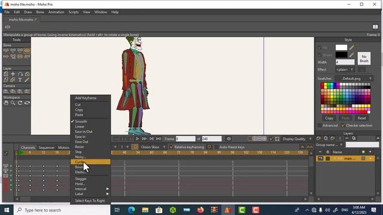383x215 pixels.
Task: Select the Manipulate Bones tool in Bone tools
Action: click(27, 50)
